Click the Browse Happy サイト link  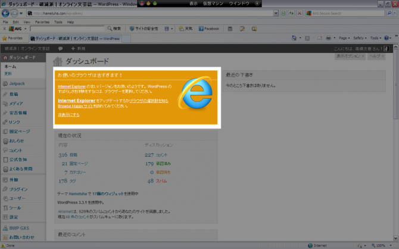[x=75, y=106]
